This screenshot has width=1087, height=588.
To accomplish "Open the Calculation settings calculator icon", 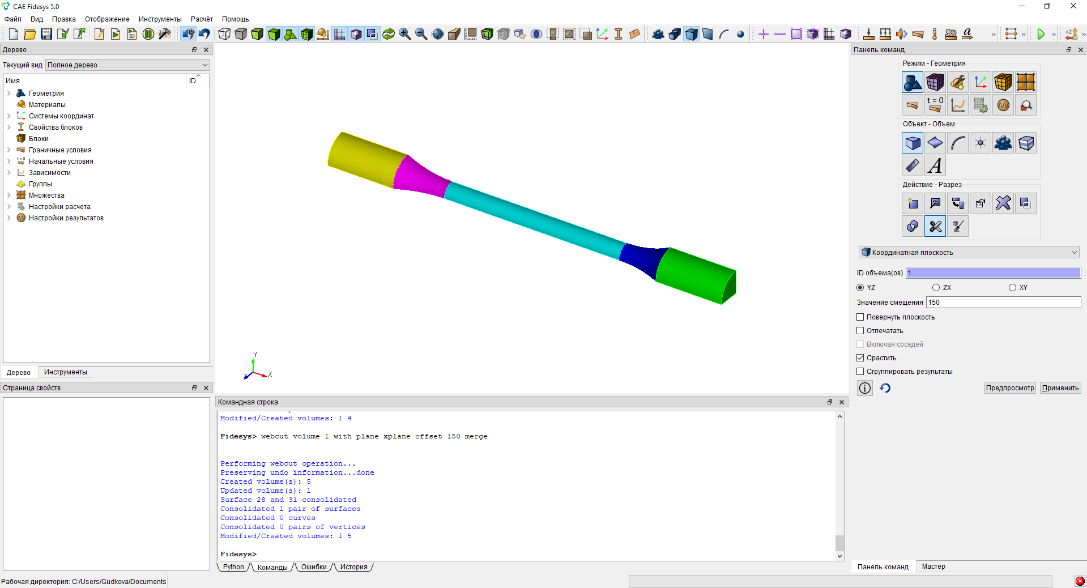I will (x=981, y=105).
